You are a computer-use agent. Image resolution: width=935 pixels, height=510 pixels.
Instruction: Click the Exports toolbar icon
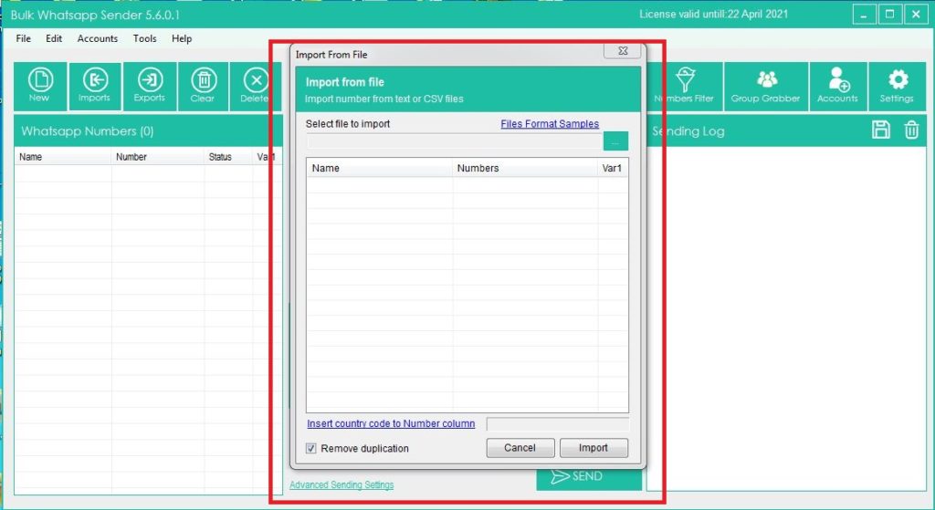[150, 87]
